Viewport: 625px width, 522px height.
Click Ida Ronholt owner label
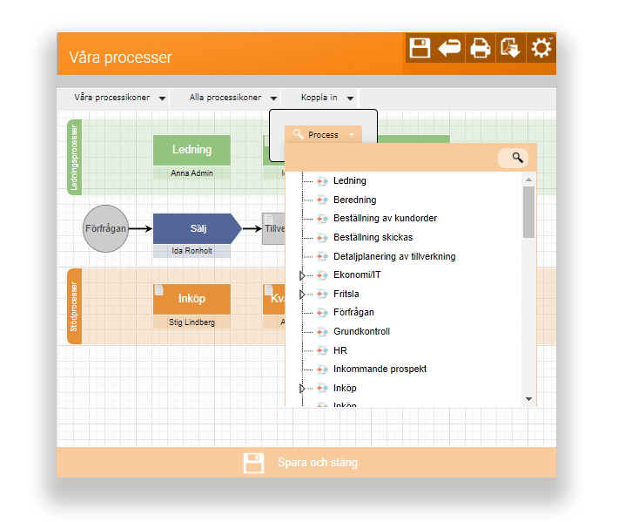tap(192, 251)
